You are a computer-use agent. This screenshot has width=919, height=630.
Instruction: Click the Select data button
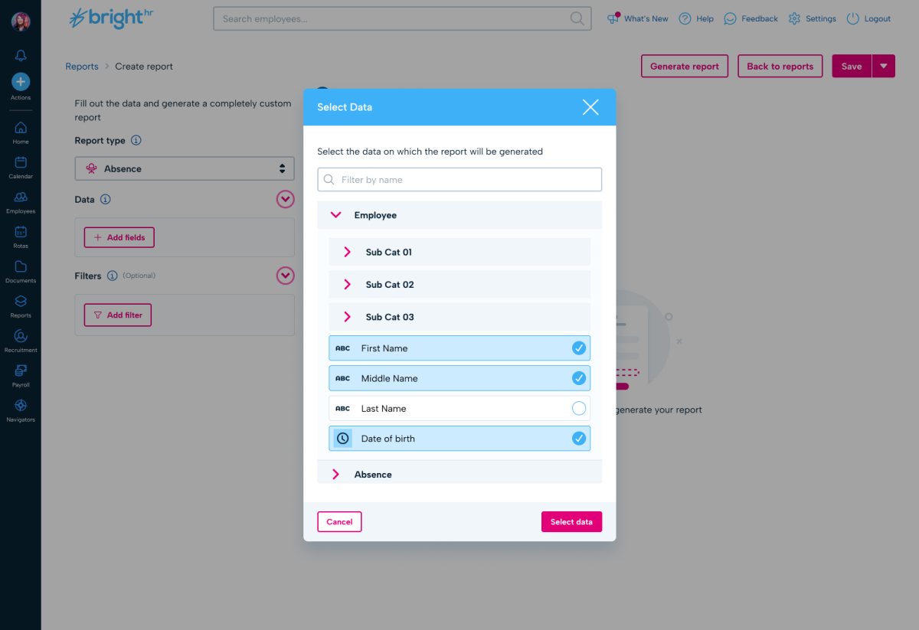click(x=571, y=521)
